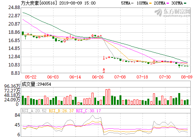Screen dimensions: 196x137
Task: Click the 07-08 date label
Action: (120, 77)
